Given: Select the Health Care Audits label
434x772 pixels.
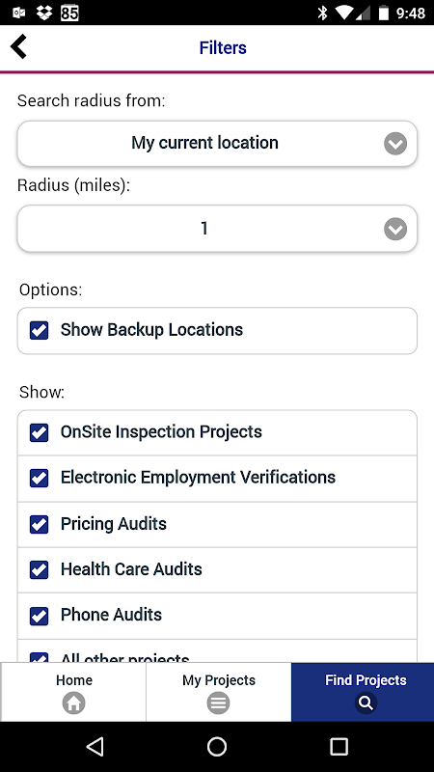Looking at the screenshot, I should [x=131, y=569].
